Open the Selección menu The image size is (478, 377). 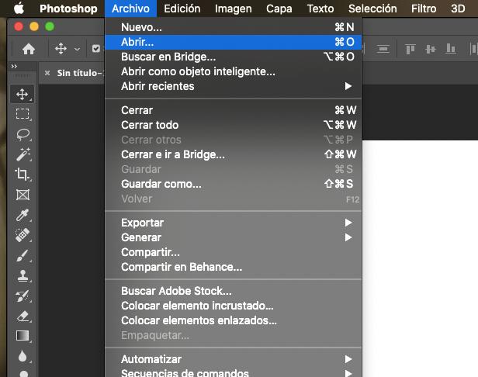click(372, 9)
